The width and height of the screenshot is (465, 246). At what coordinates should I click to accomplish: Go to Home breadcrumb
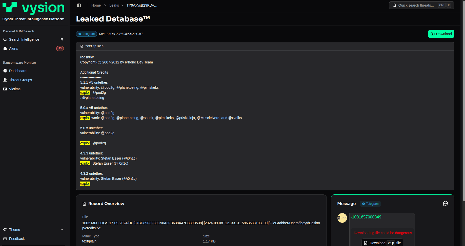(x=96, y=5)
